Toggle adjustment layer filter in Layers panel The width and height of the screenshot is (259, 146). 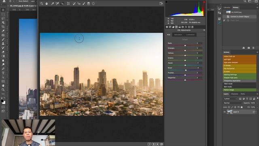244,99
